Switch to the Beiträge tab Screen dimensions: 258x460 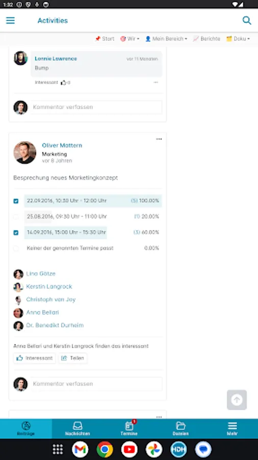26,429
